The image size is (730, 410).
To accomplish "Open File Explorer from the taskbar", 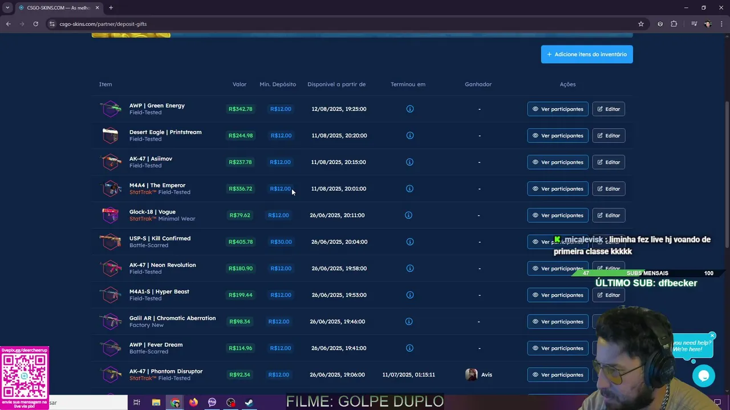I will tap(156, 402).
